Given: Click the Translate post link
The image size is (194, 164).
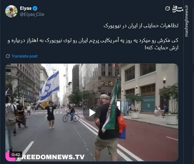Looking at the screenshot, I should [24, 56].
